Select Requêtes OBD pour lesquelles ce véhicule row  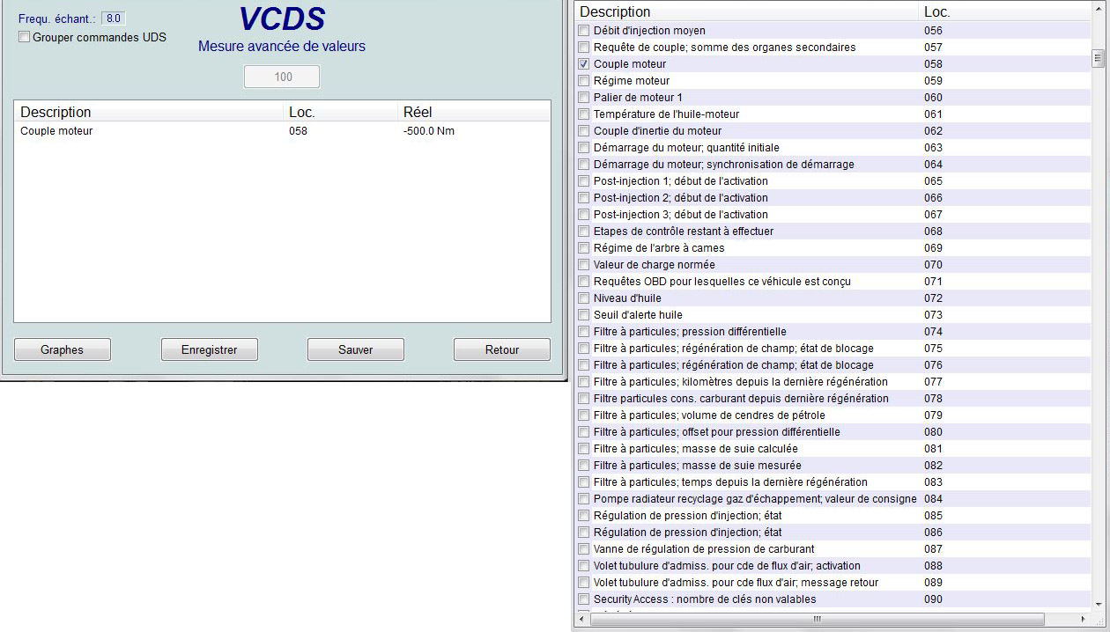coord(832,282)
